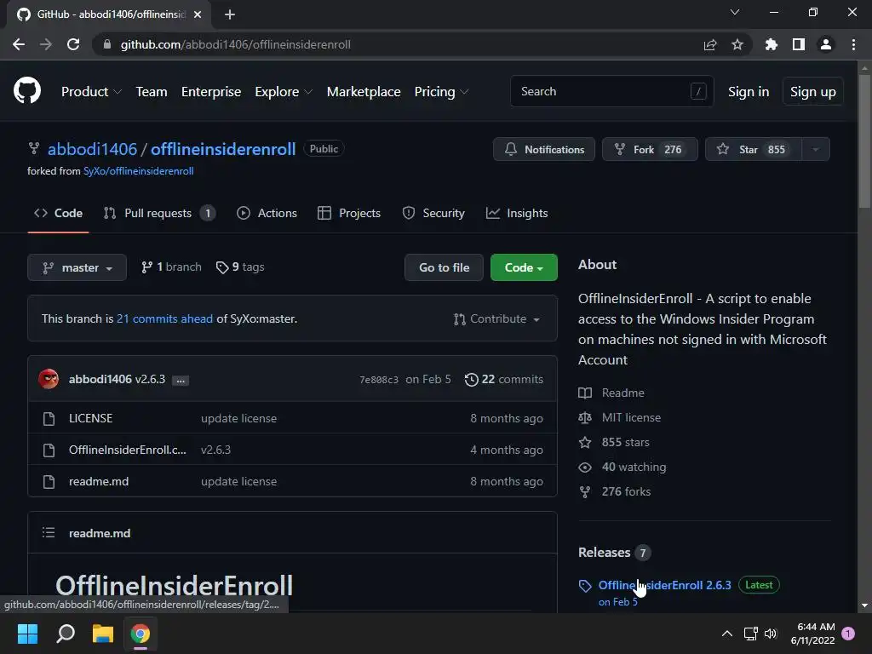Expand the Pricing menu

441,92
